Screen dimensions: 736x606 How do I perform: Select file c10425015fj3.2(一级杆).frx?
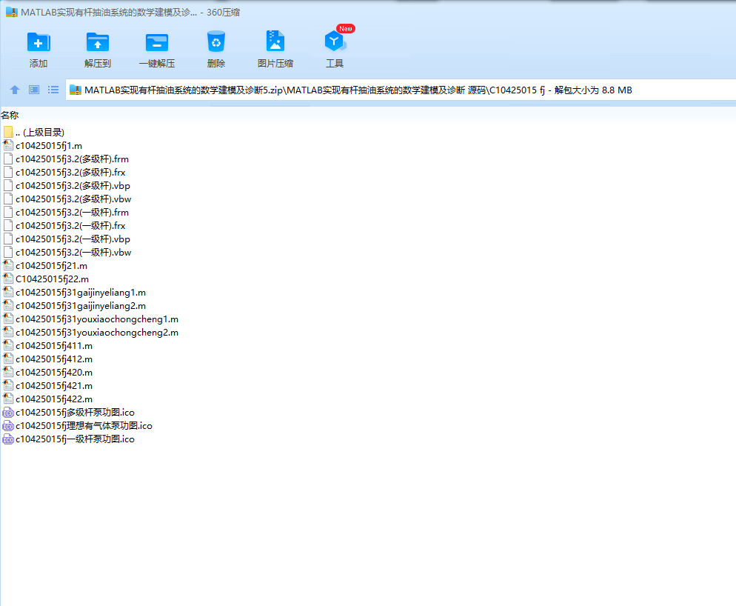64,225
